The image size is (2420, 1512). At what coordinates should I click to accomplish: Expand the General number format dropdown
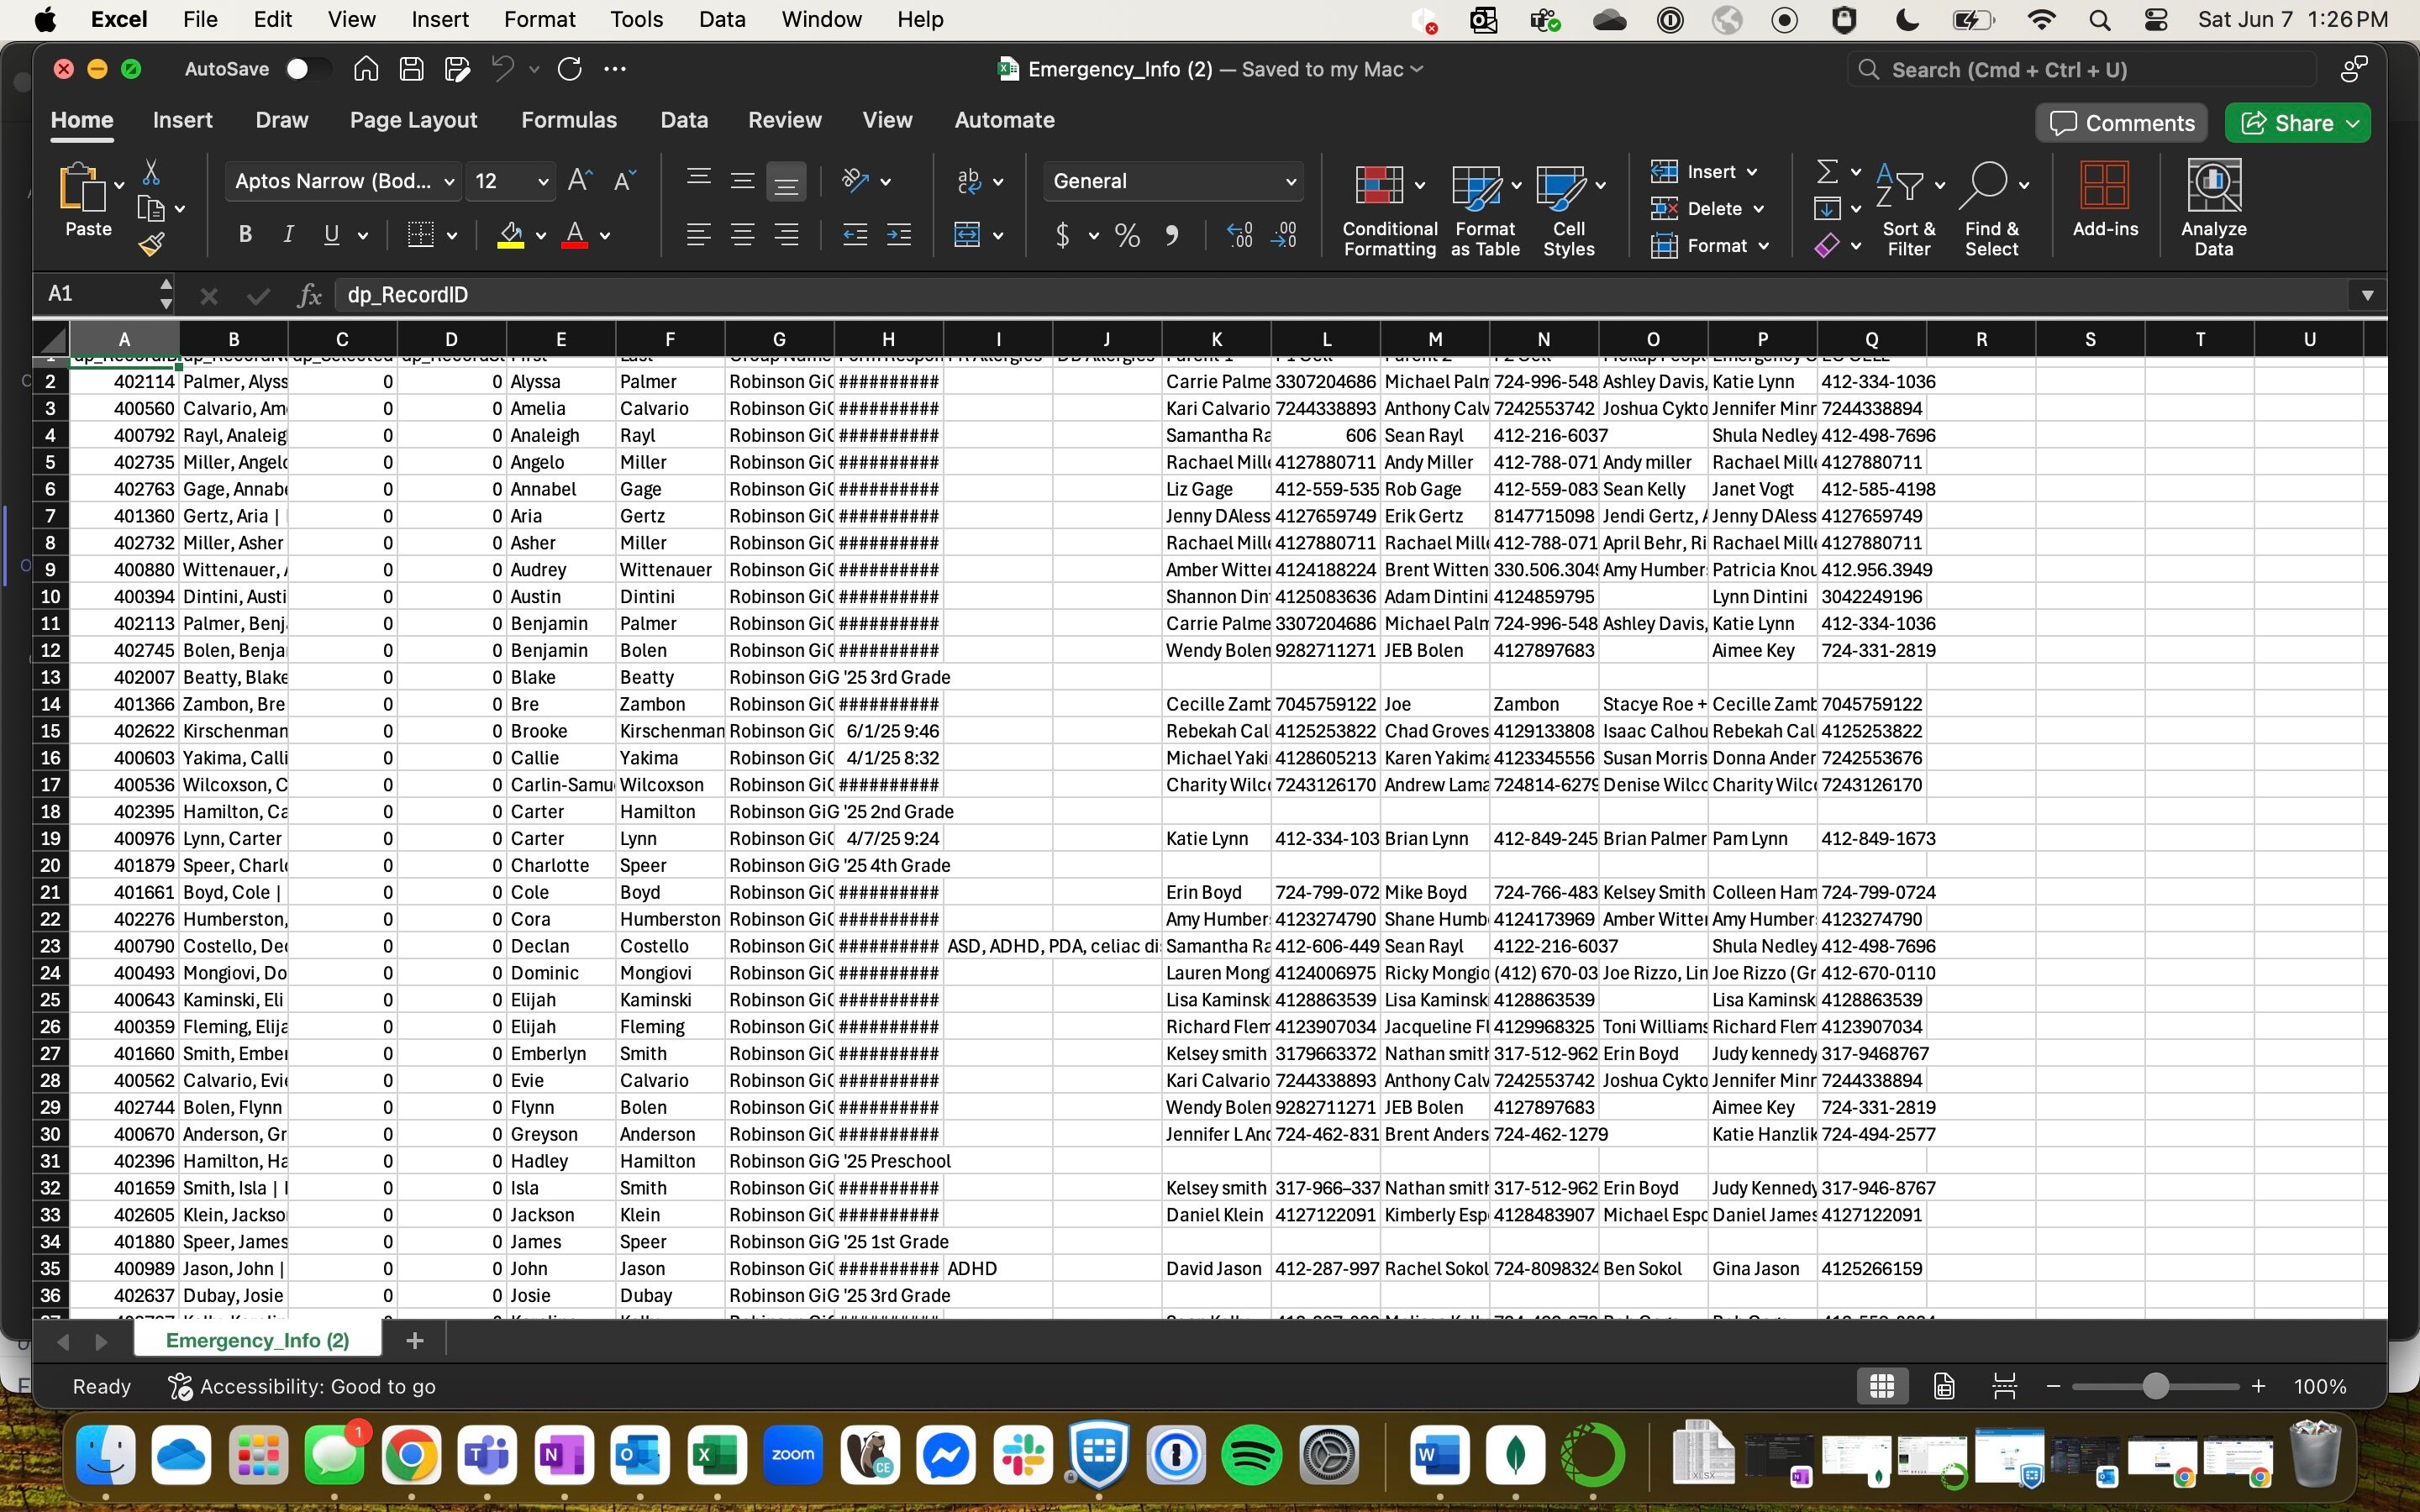[1290, 181]
